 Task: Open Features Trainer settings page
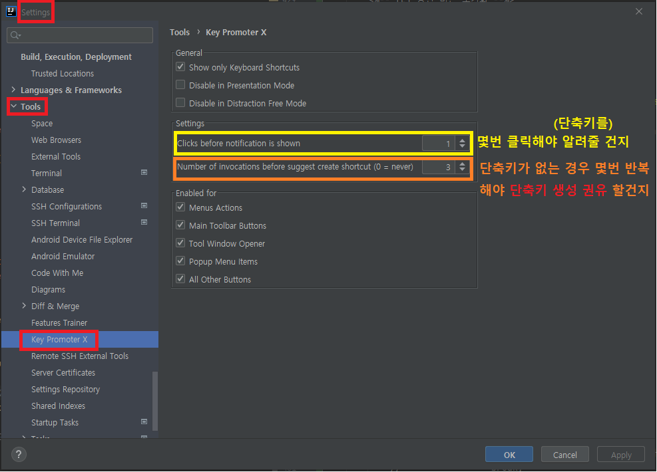pyautogui.click(x=59, y=322)
